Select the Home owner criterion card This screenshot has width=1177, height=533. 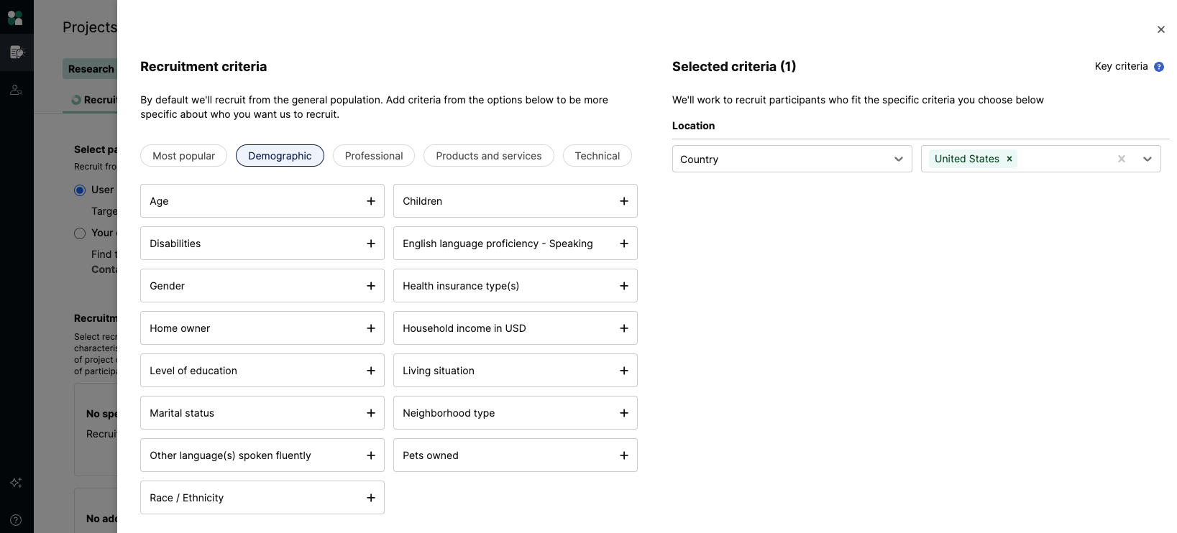pyautogui.click(x=262, y=328)
